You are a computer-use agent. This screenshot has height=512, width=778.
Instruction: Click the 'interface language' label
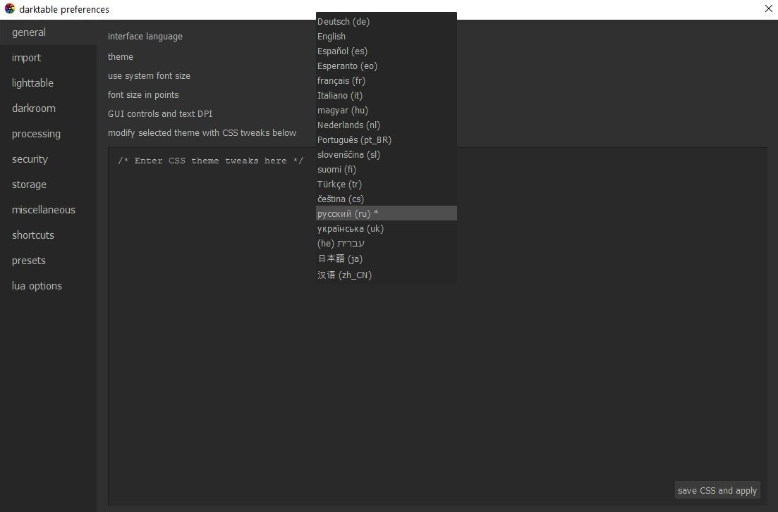145,37
